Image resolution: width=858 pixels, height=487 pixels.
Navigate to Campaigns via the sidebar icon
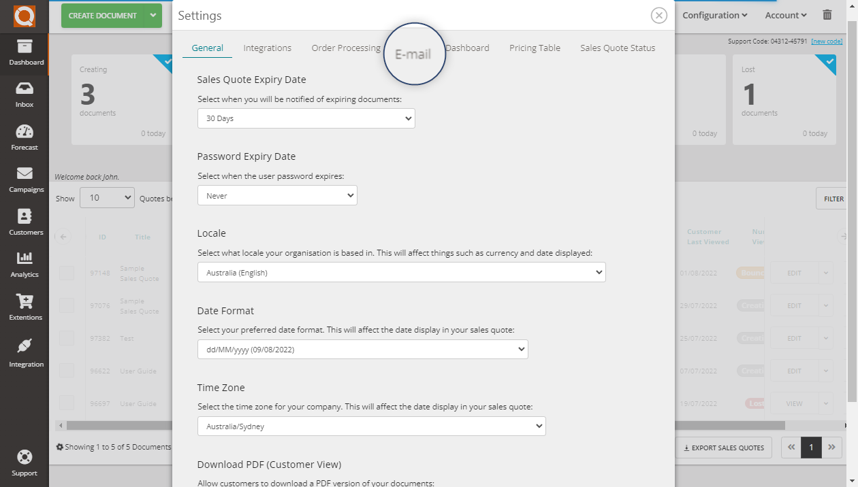[x=25, y=175]
